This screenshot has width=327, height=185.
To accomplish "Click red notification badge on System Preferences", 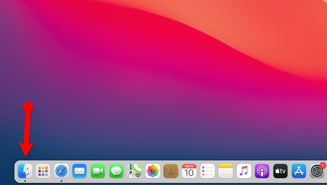I will click(x=323, y=165).
